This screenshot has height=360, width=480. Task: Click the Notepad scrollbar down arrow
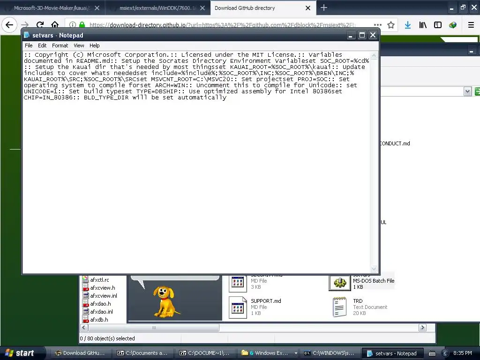pos(374,269)
